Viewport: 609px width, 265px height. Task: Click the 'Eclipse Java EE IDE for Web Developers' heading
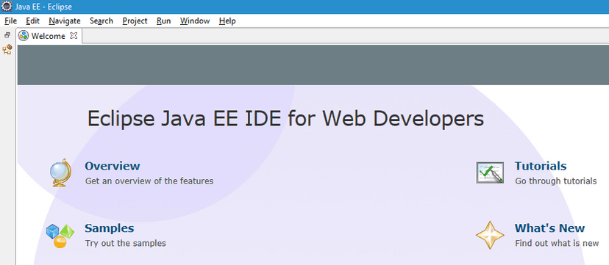[286, 118]
